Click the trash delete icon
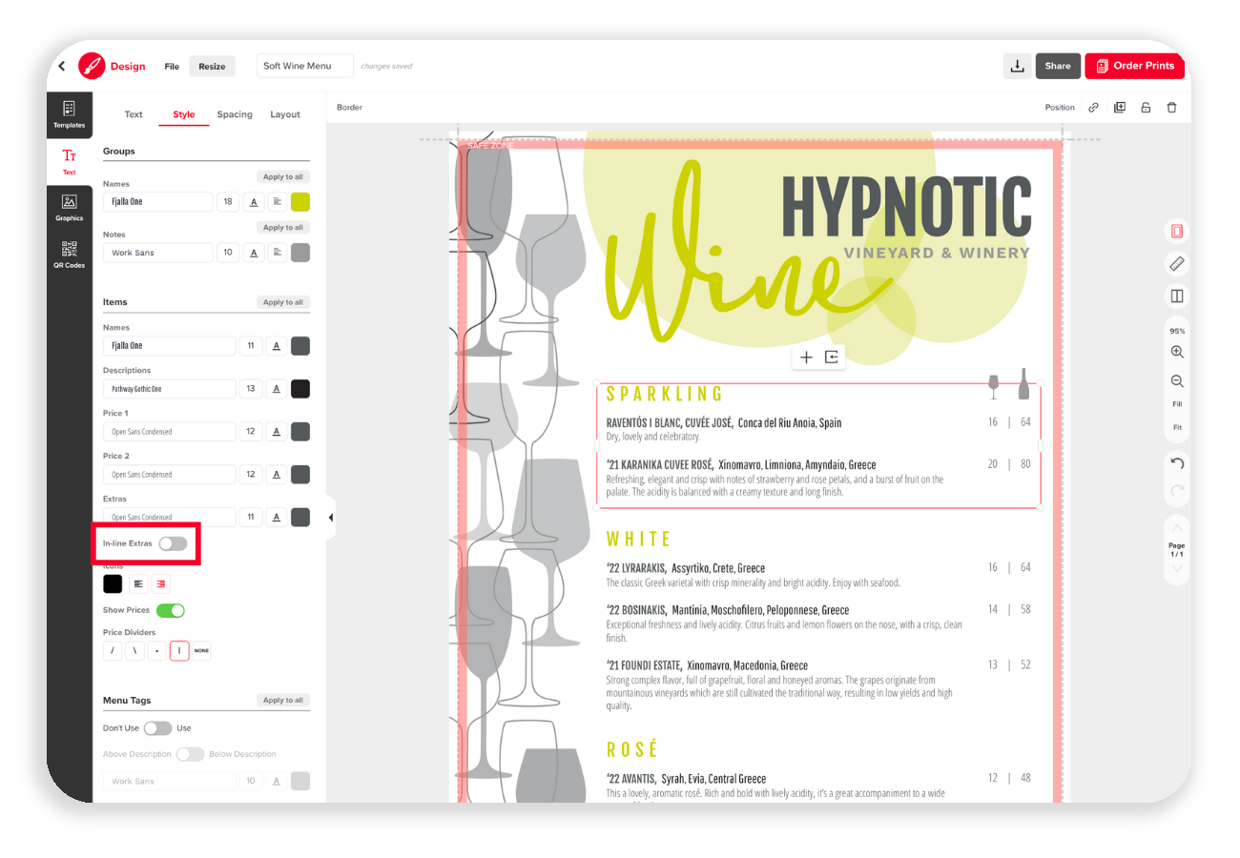This screenshot has width=1240, height=858. (1171, 108)
